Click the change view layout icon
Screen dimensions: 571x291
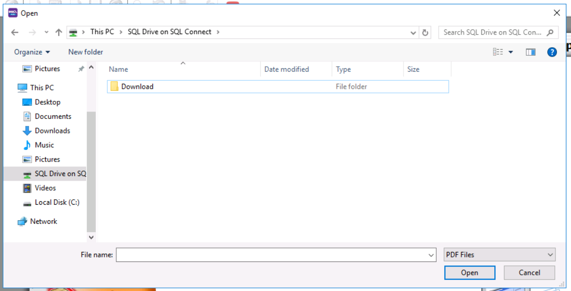[498, 52]
